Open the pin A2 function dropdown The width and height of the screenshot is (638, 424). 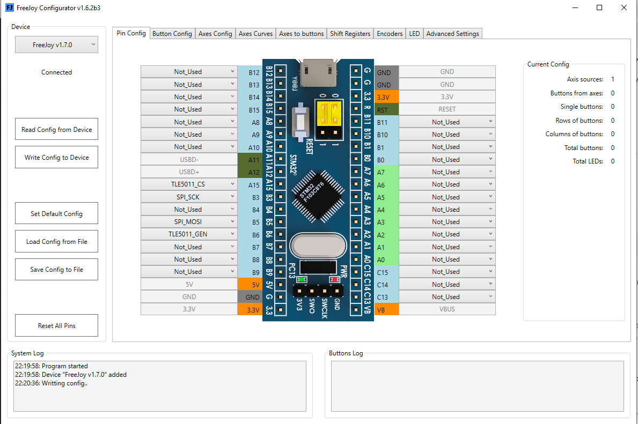point(447,234)
